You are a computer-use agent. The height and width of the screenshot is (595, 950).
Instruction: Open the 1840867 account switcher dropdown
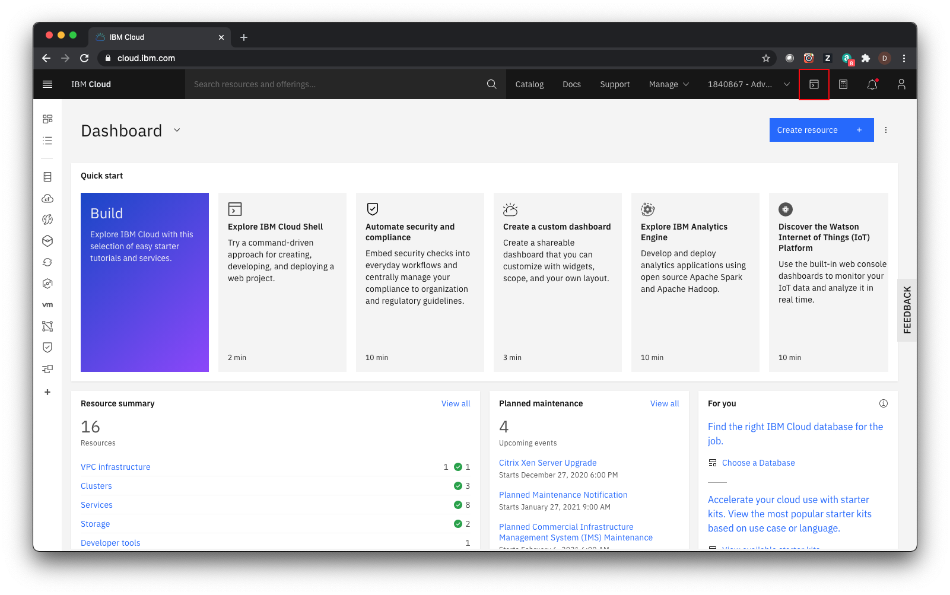[x=749, y=84]
